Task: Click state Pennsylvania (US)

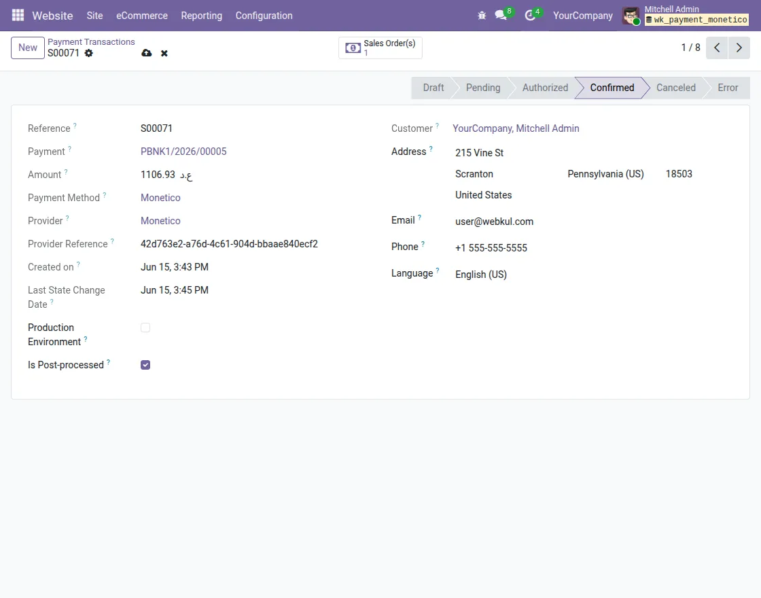Action: pos(605,174)
